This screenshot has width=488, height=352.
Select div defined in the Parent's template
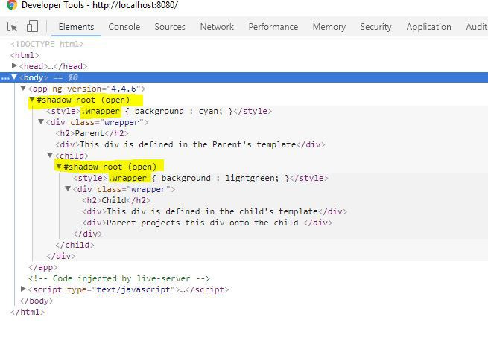point(190,144)
